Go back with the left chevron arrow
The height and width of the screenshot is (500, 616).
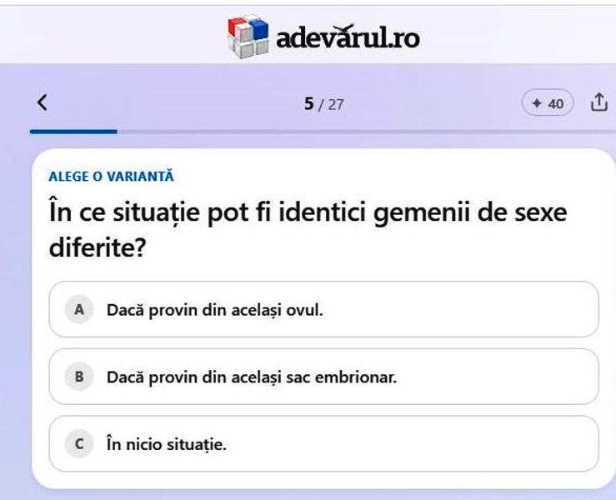[x=42, y=102]
